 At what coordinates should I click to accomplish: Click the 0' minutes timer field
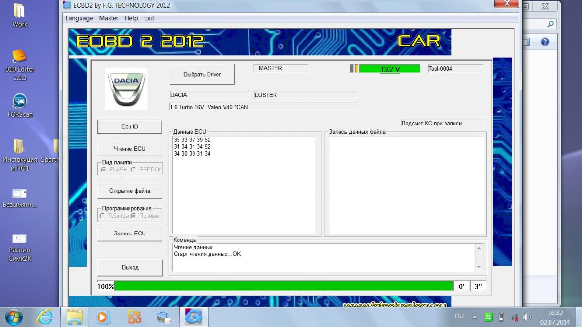[x=461, y=286]
